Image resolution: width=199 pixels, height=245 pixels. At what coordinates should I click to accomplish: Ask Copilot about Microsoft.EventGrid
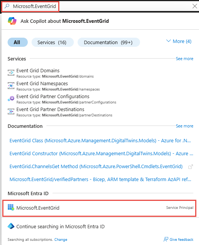65,21
